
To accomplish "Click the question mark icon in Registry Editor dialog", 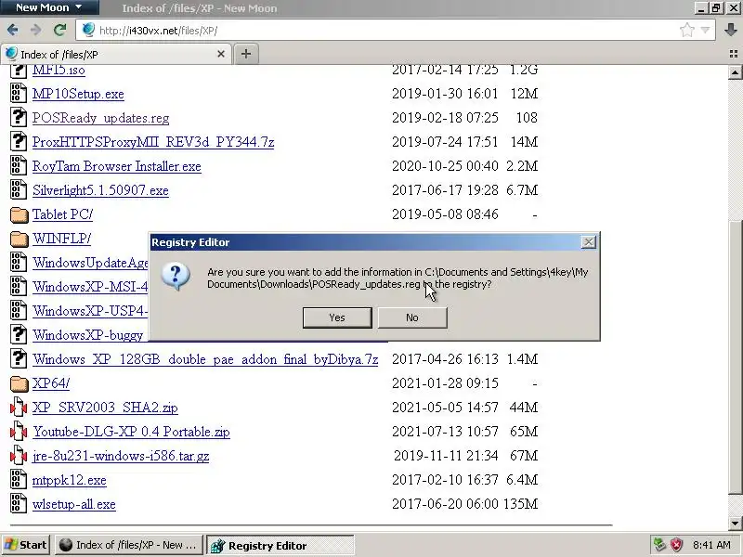I will pos(176,277).
